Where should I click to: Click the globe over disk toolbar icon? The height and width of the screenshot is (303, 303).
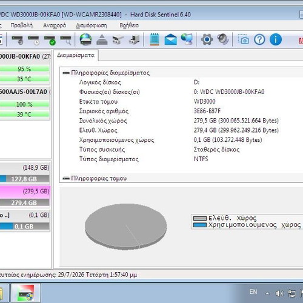(x=85, y=39)
